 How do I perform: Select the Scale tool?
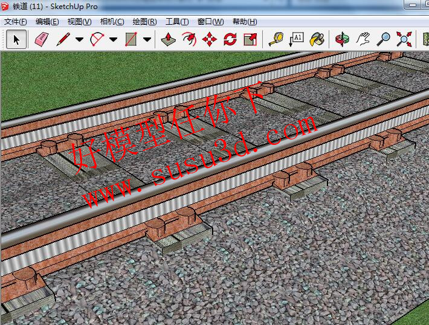pos(250,39)
